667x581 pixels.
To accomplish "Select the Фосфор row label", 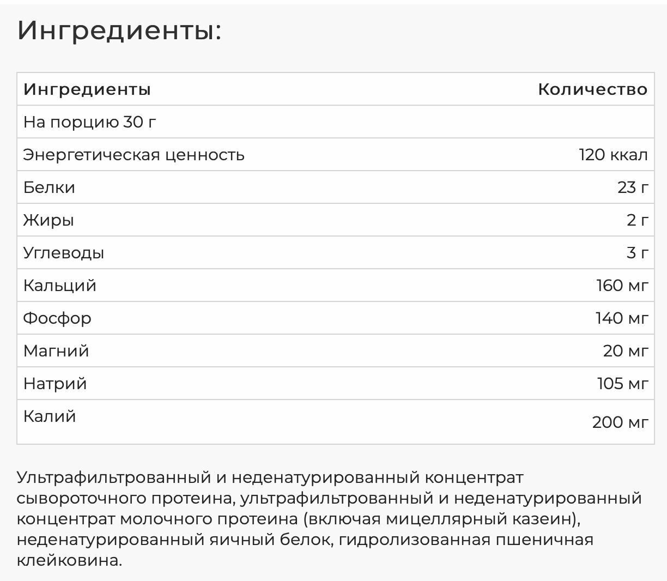I will pyautogui.click(x=57, y=318).
